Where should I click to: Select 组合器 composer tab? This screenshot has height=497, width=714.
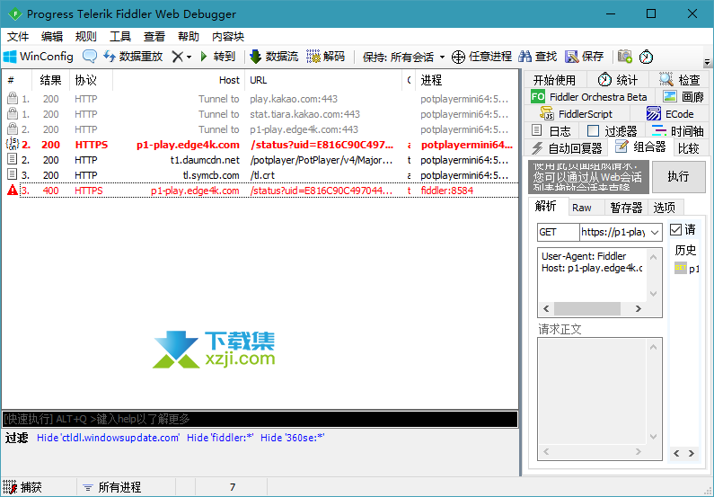point(640,146)
